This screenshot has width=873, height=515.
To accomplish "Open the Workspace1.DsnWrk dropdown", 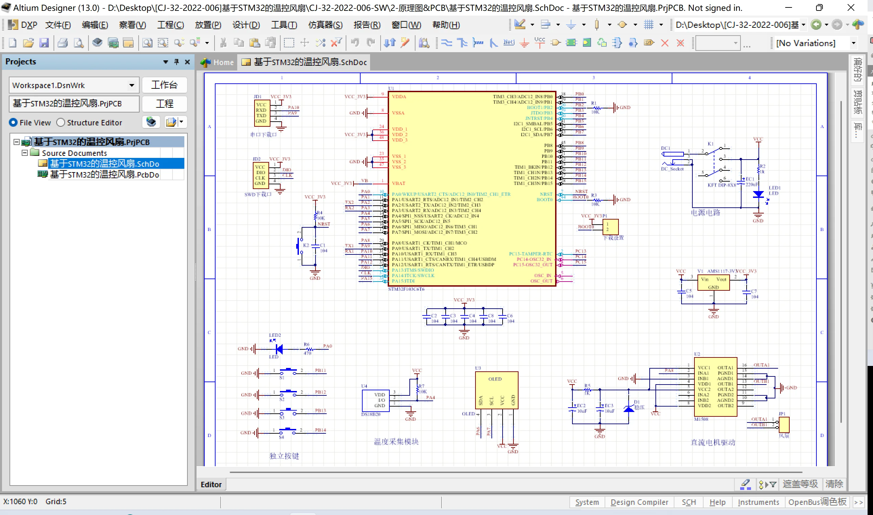I will click(131, 85).
